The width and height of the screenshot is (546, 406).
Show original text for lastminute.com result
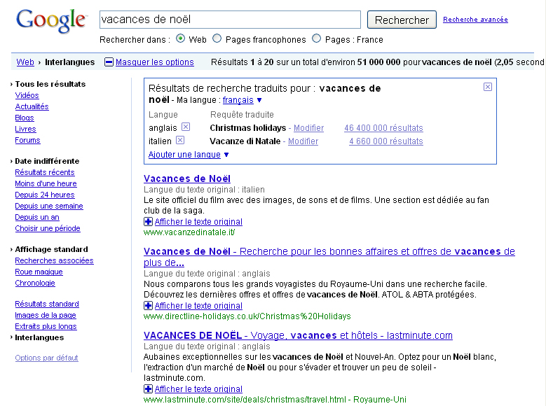point(198,389)
